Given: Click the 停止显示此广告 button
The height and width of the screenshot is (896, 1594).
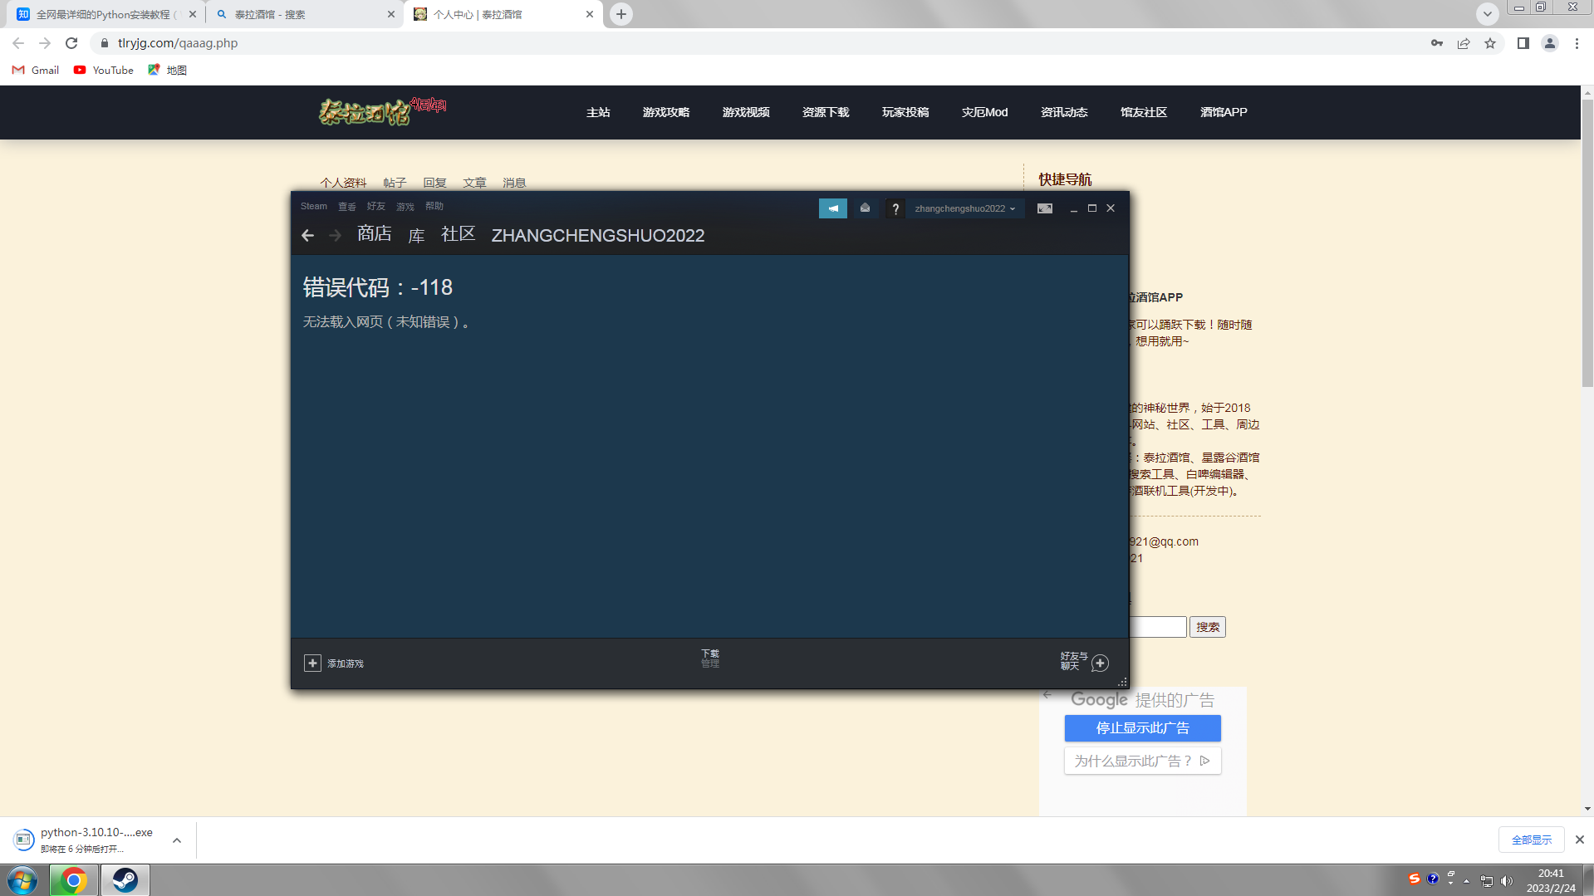Looking at the screenshot, I should [1142, 728].
